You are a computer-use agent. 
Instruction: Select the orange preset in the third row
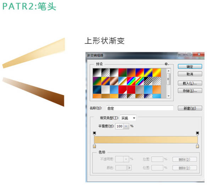point(157,90)
